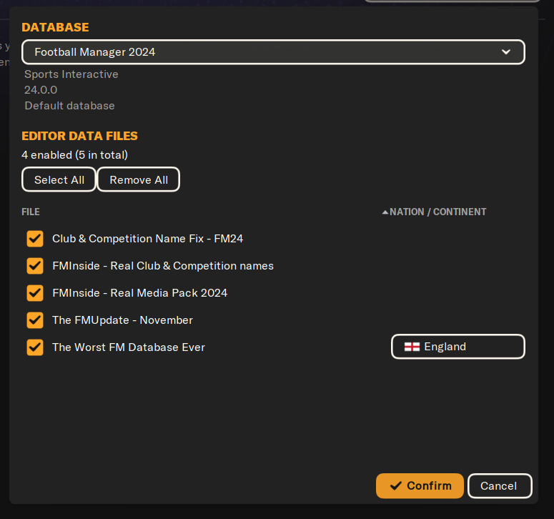Click the Select All button

click(59, 179)
